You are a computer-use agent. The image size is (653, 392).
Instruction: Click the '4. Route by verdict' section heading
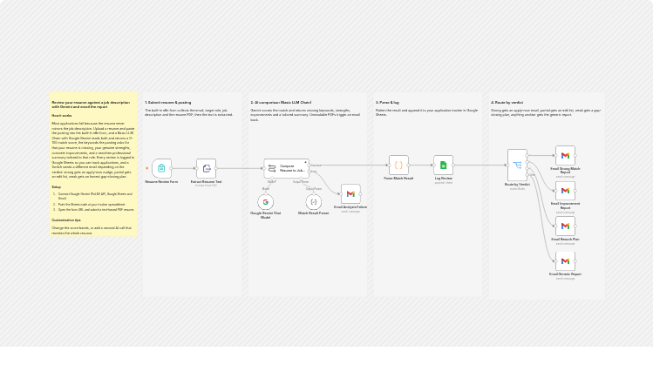[x=507, y=103]
